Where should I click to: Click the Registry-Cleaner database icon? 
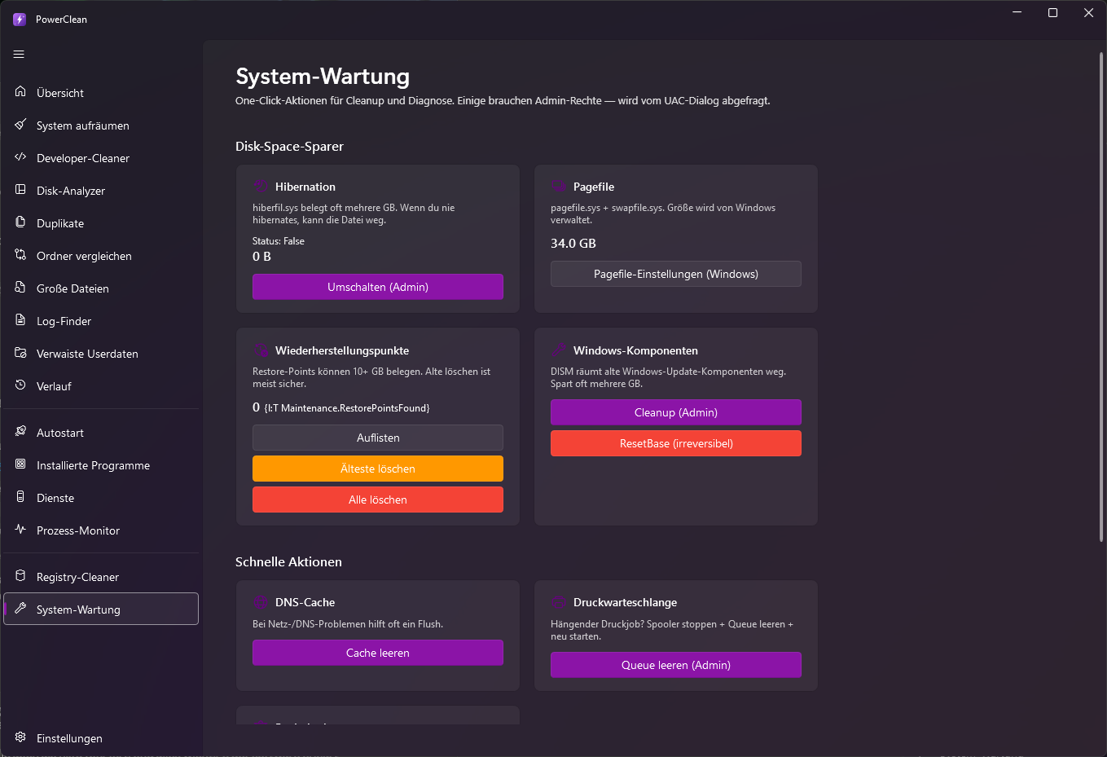coord(20,576)
